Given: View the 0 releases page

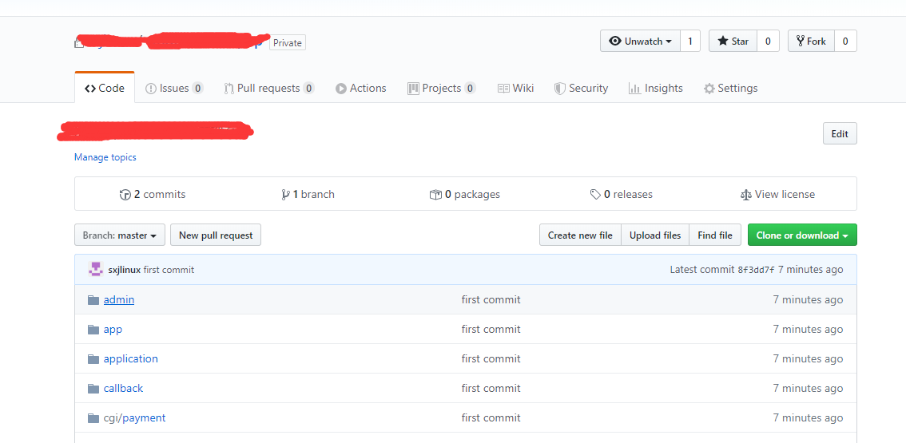Looking at the screenshot, I should (x=621, y=194).
